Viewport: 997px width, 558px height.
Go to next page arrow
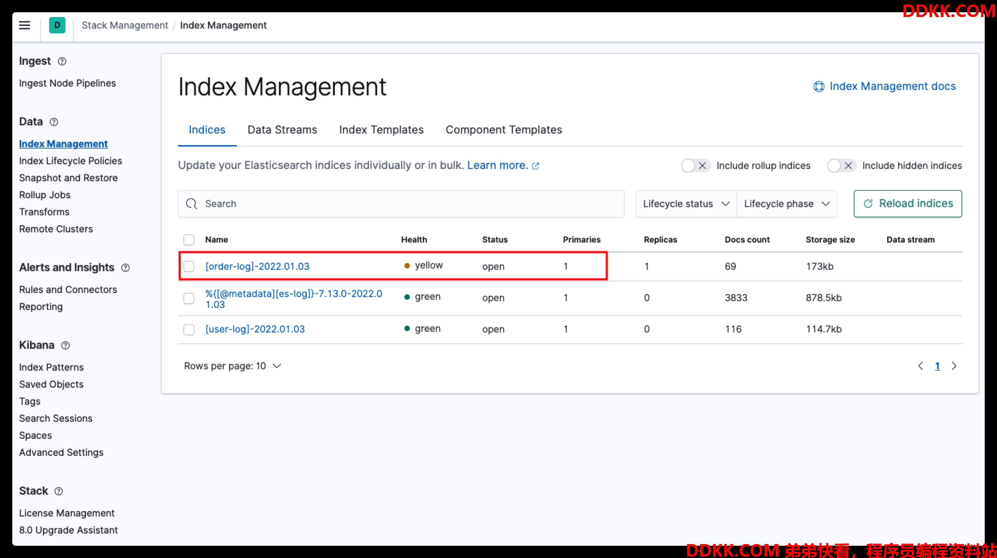tap(954, 366)
